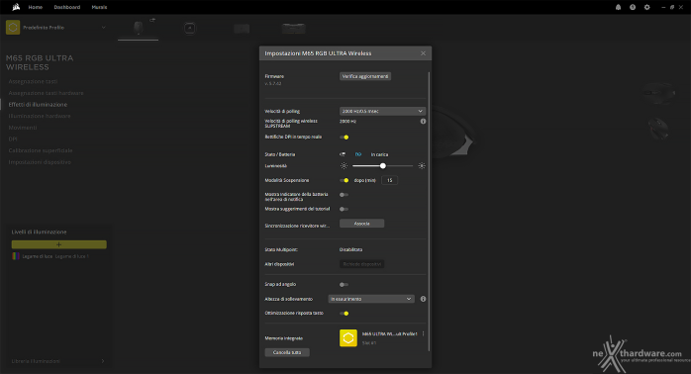The image size is (691, 374).
Task: Click Richiedo dispositivi button
Action: click(x=361, y=264)
